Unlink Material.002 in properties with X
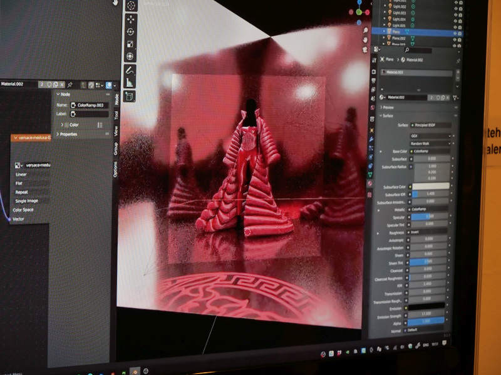The image size is (501, 375). 448,97
